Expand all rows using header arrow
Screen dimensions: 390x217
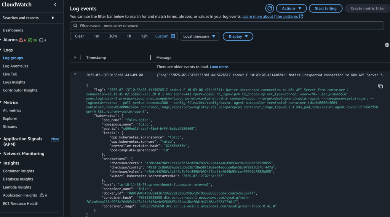[75, 57]
